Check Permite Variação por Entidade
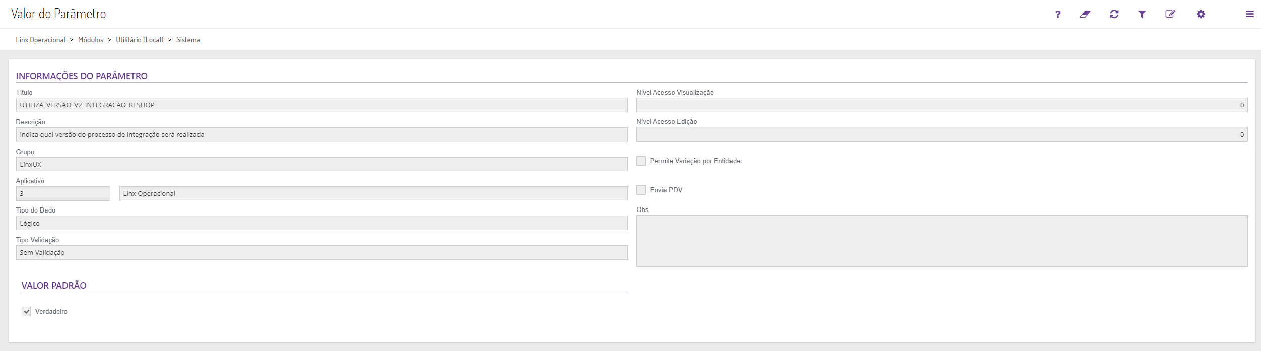This screenshot has width=1261, height=351. 641,161
